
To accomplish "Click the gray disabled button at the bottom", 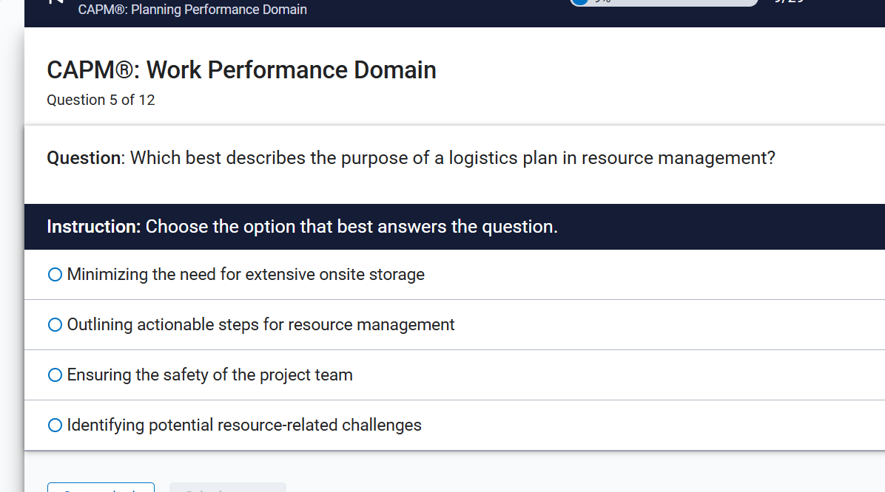I will pos(227,489).
